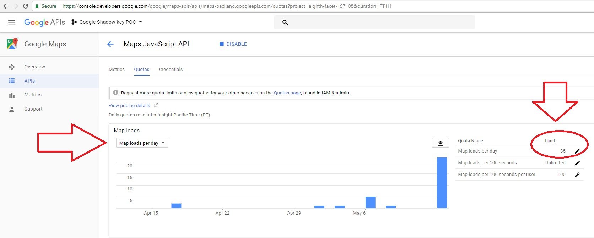Click the DISABLE button label
Image resolution: width=594 pixels, height=238 pixels.
[x=237, y=44]
